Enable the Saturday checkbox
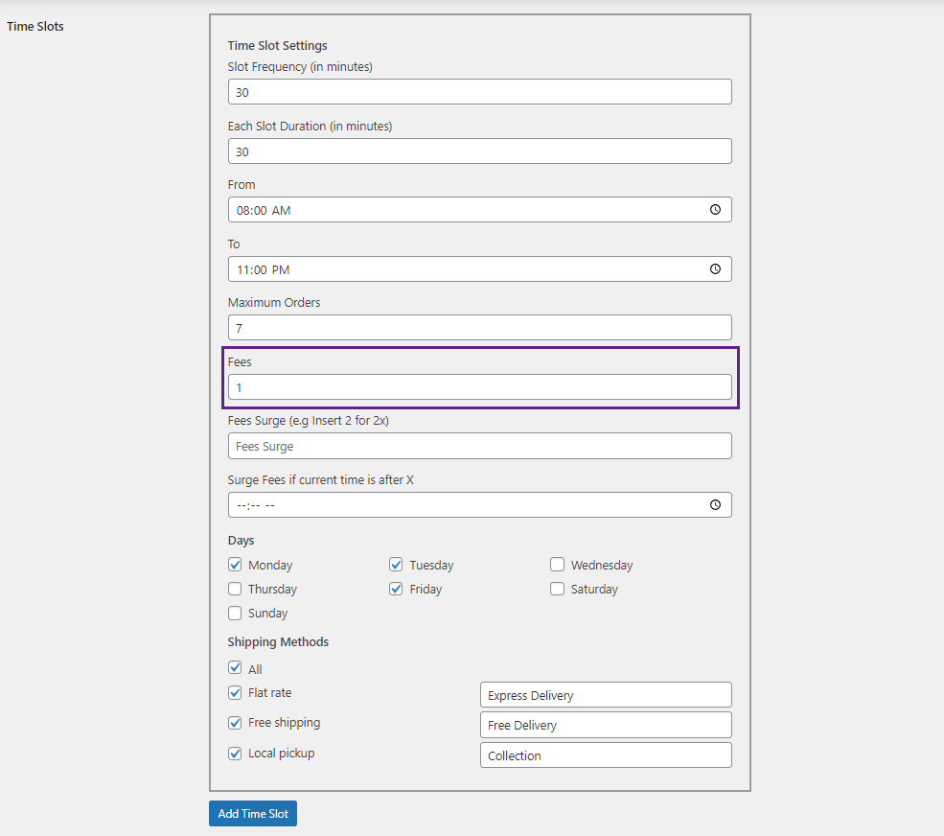This screenshot has width=944, height=836. [557, 589]
